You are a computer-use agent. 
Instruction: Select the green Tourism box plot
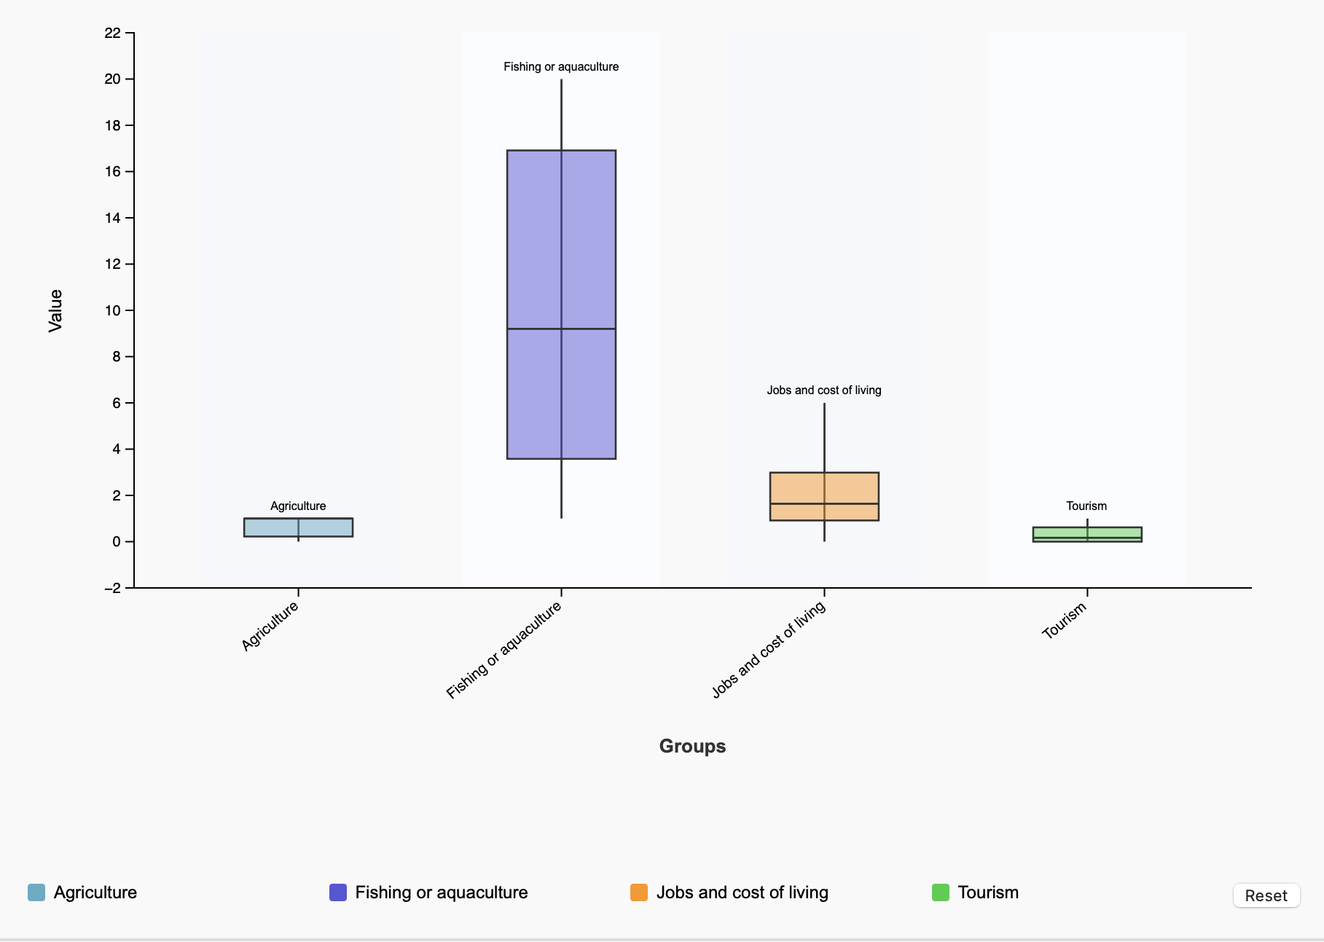(1115, 533)
